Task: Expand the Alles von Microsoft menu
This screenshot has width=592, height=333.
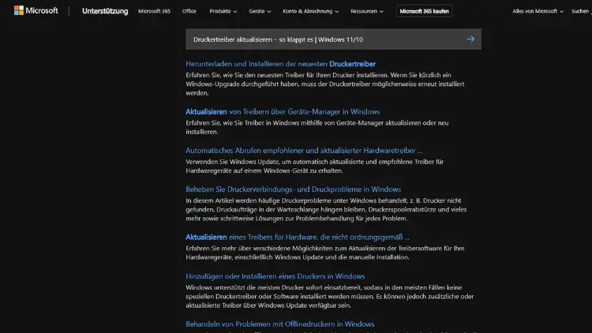Action: [x=538, y=11]
